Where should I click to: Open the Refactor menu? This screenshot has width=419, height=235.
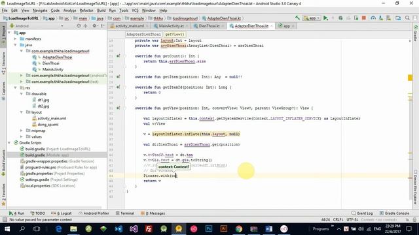[x=86, y=10]
